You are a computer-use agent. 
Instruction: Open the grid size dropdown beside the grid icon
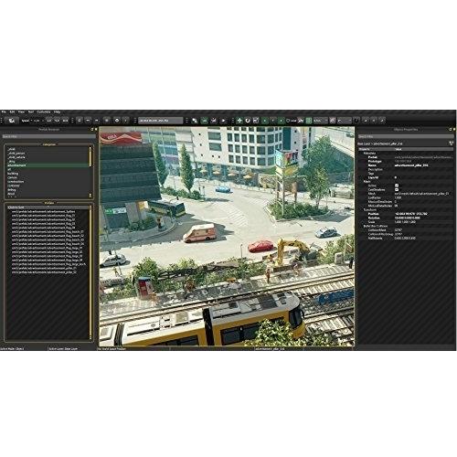[321, 121]
